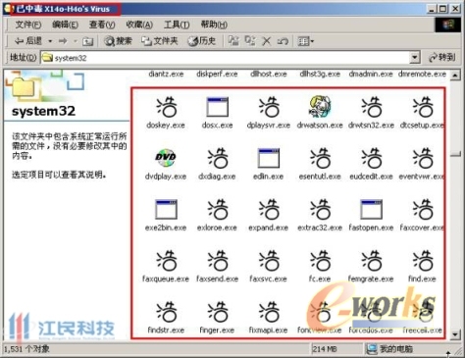Image resolution: width=465 pixels, height=358 pixels.
Task: Select the exe2bin.exe file icon
Action: pos(166,209)
